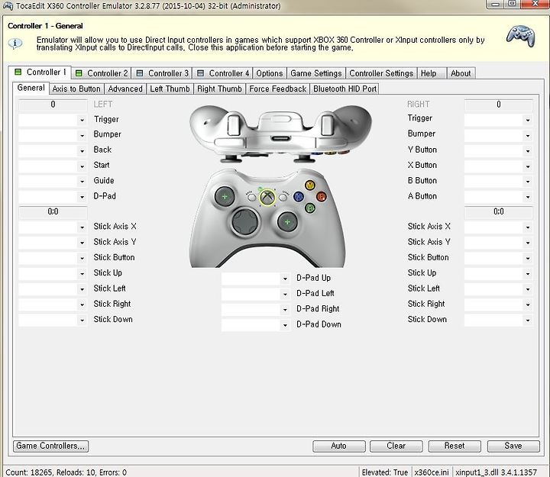Image resolution: width=550 pixels, height=477 pixels.
Task: Switch to the Controller 3 tab
Action: point(163,73)
